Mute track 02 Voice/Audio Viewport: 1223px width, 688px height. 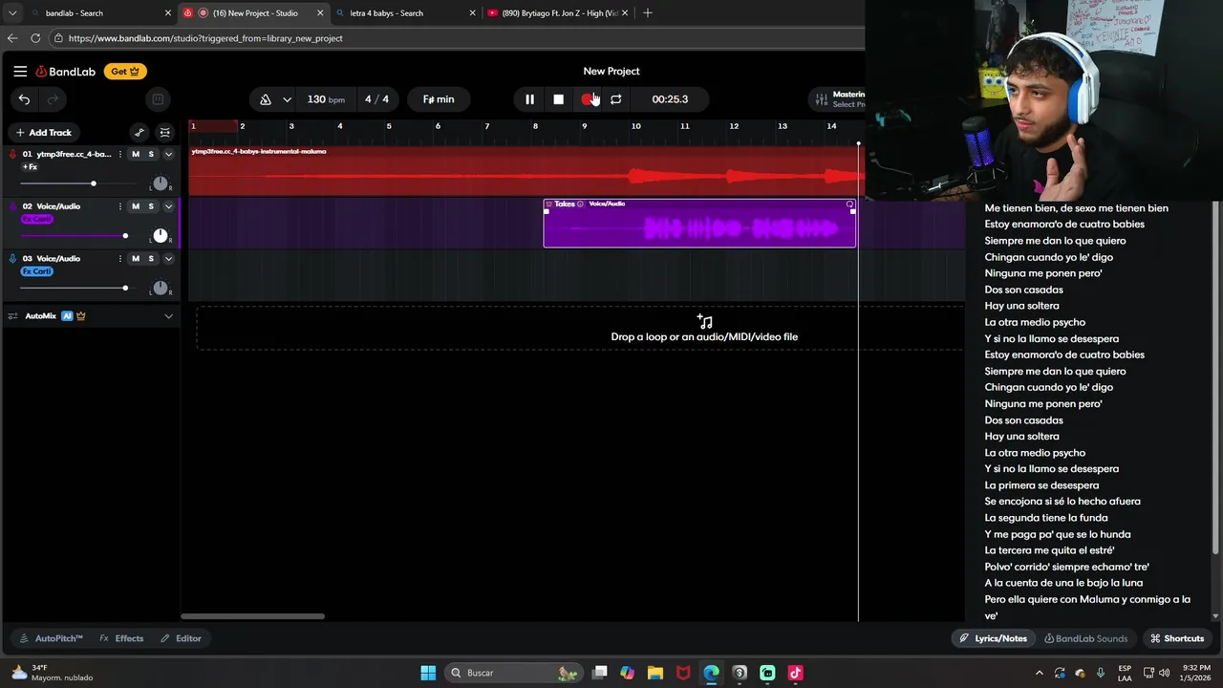coord(136,206)
